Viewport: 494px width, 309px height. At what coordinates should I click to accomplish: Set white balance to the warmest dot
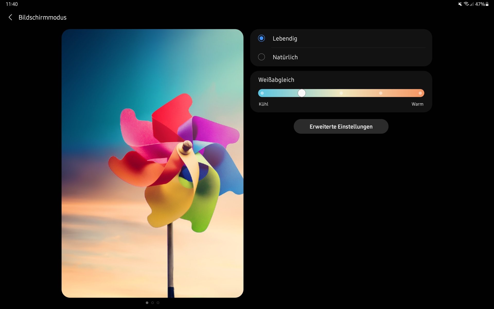coord(420,93)
